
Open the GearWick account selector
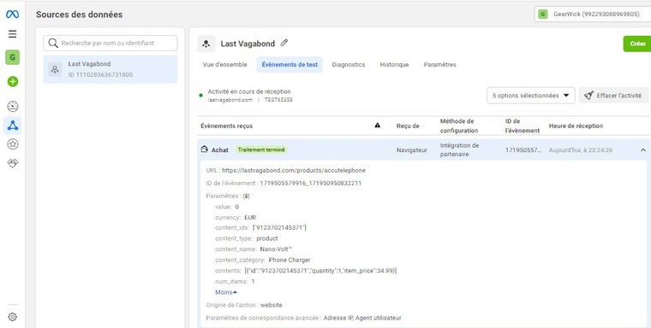click(593, 14)
